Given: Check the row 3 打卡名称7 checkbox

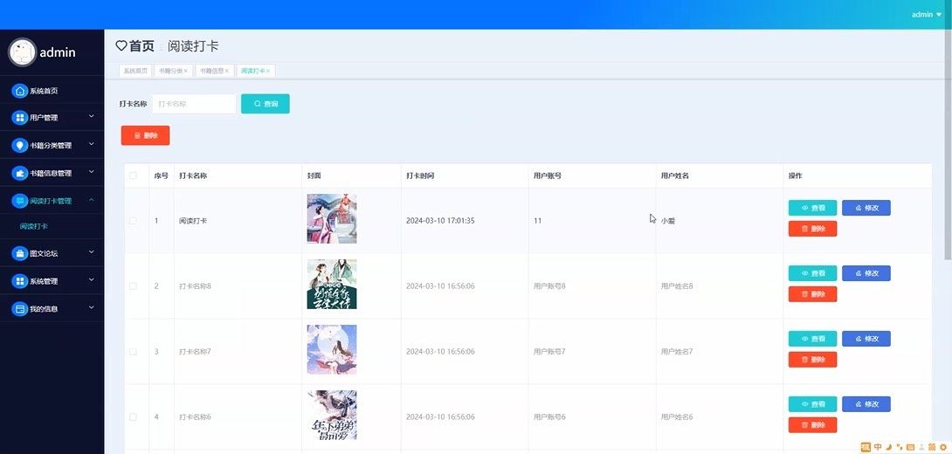Looking at the screenshot, I should pyautogui.click(x=133, y=352).
